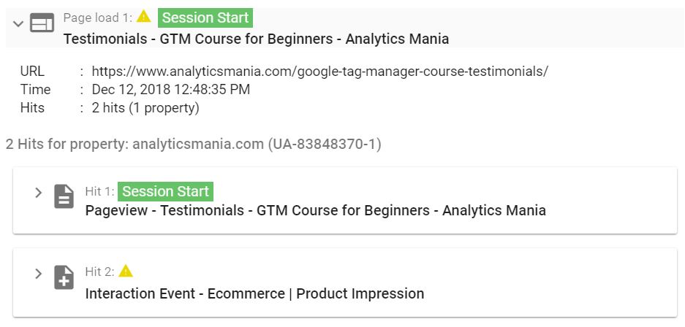Collapse the Page load 1 section chevron
Viewport: 685px width, 327px height.
click(x=18, y=23)
